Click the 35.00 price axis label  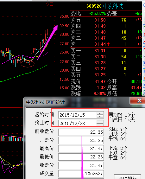65,16
